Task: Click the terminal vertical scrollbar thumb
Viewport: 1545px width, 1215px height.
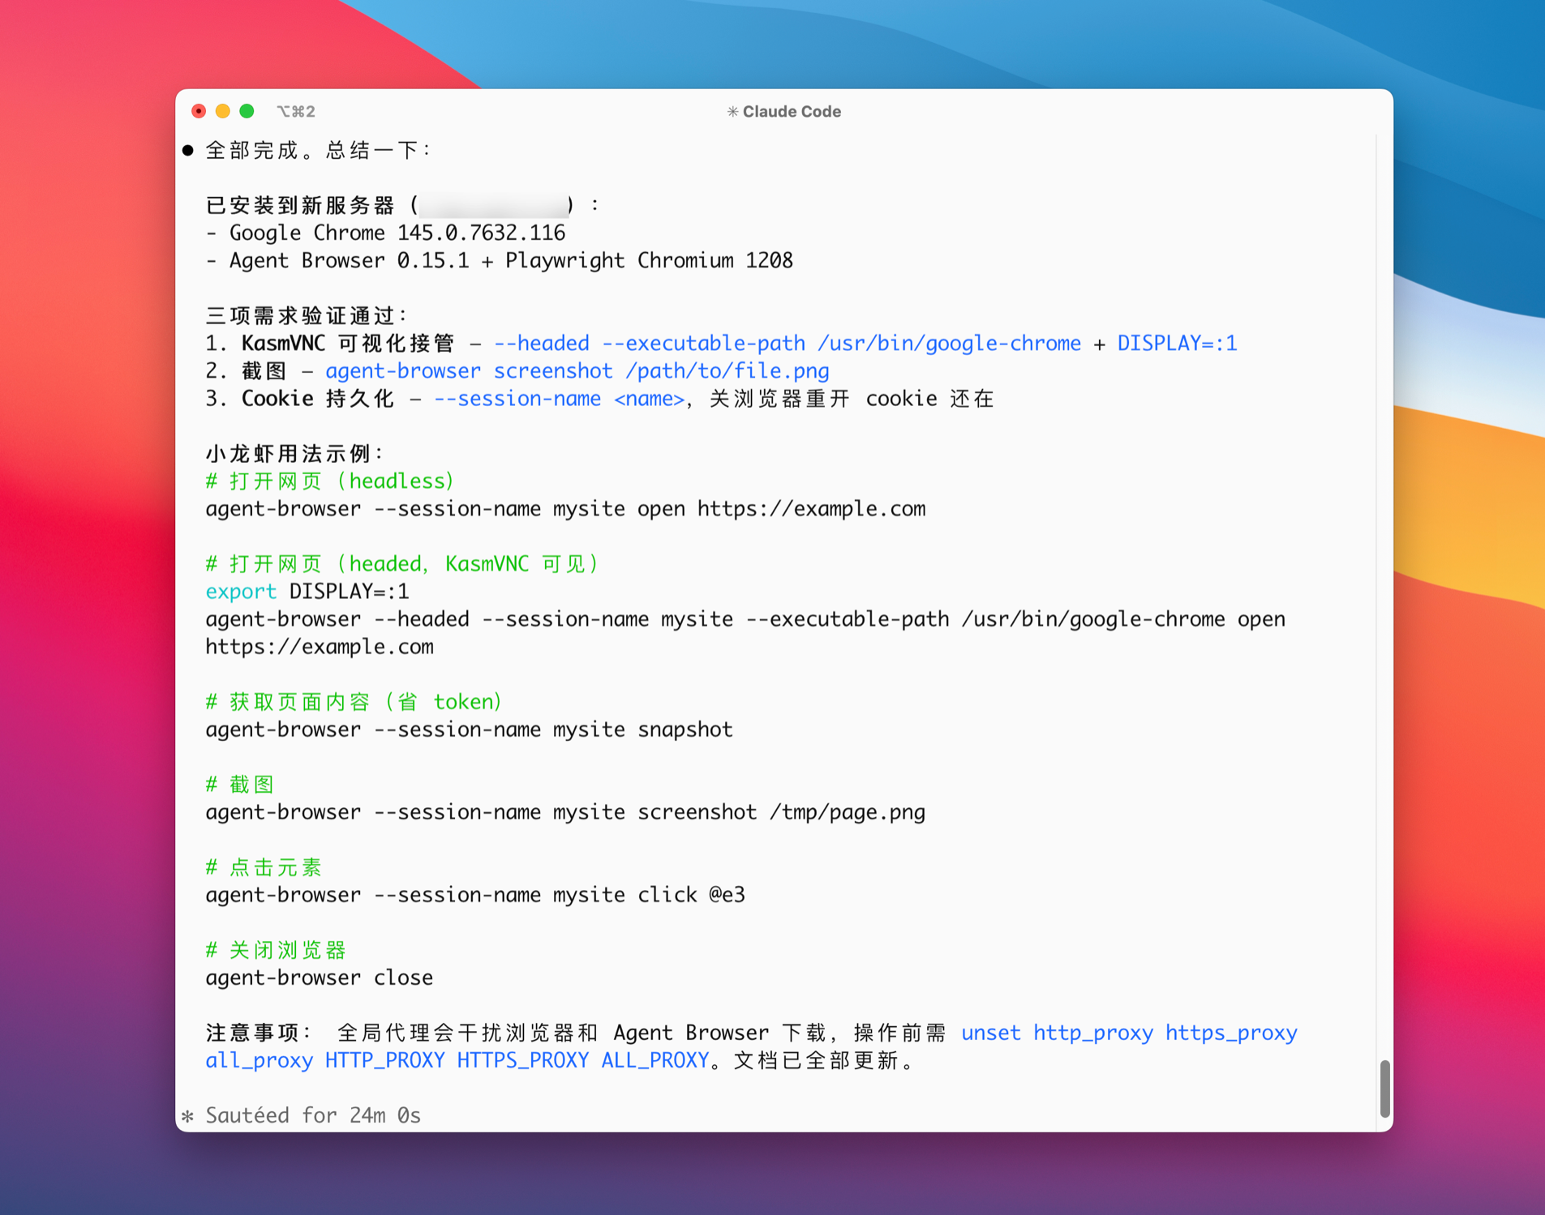Action: point(1384,1088)
